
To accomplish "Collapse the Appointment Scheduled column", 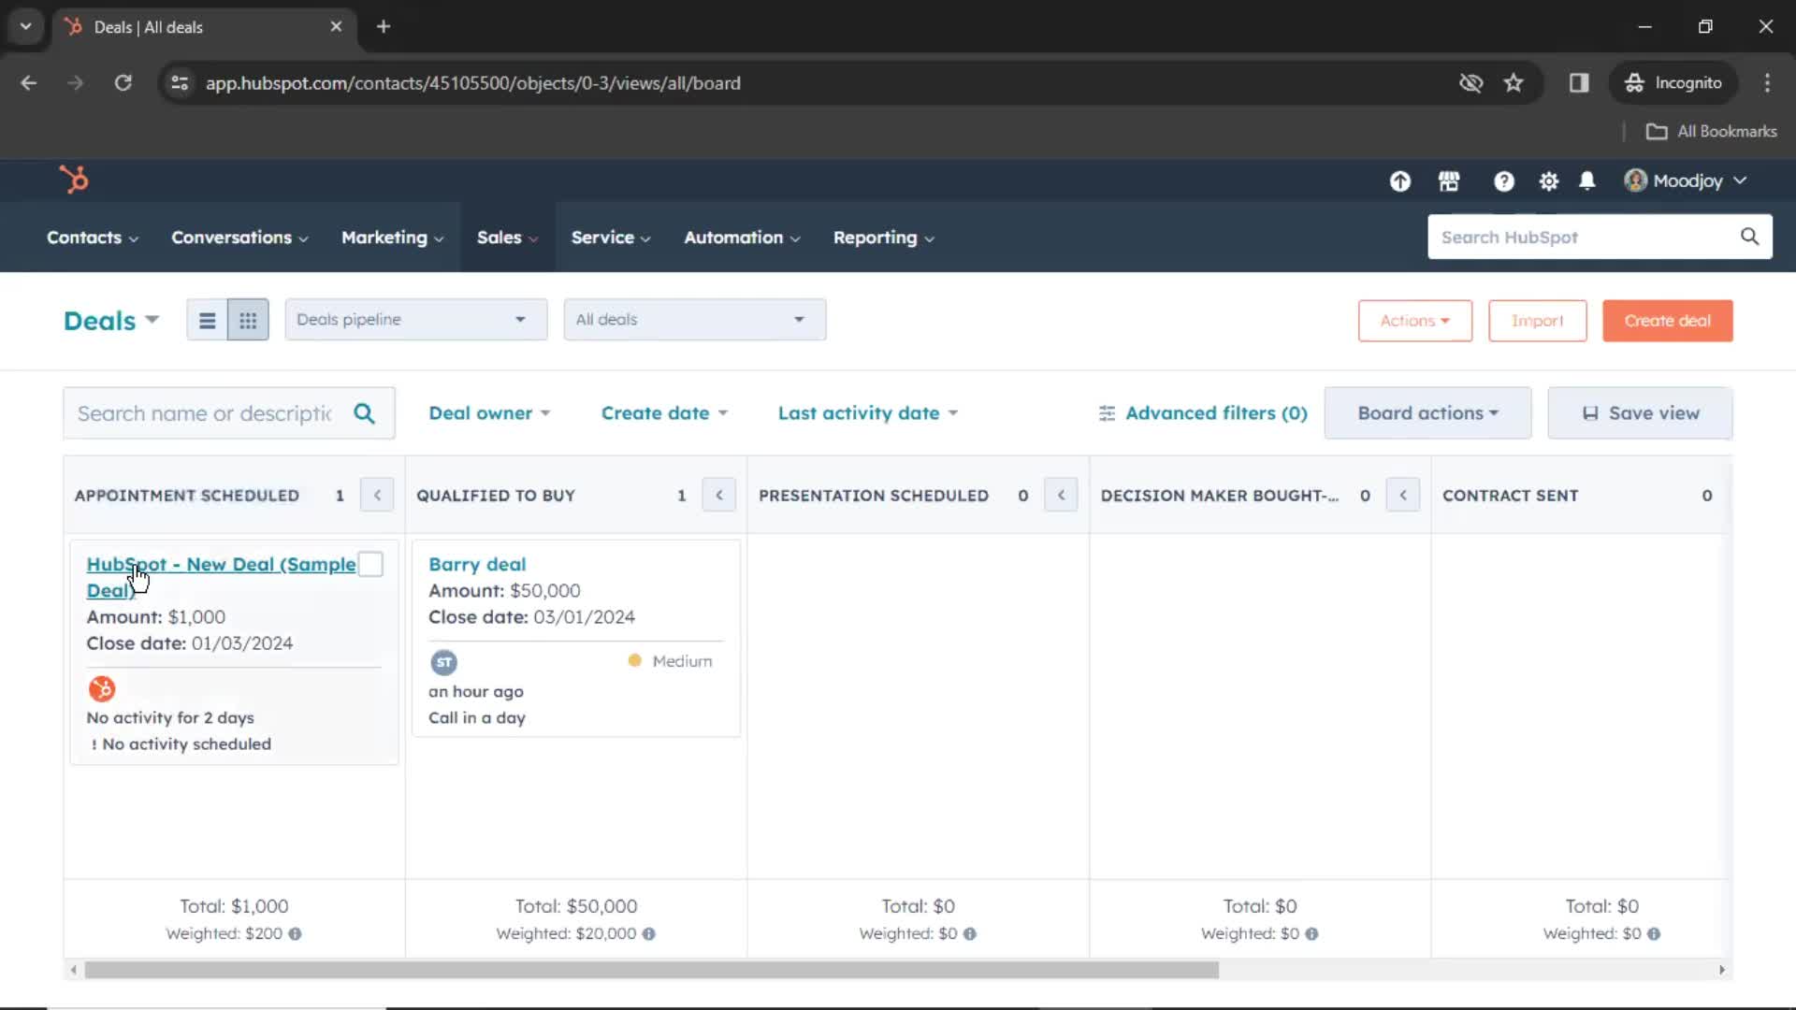I will (377, 495).
